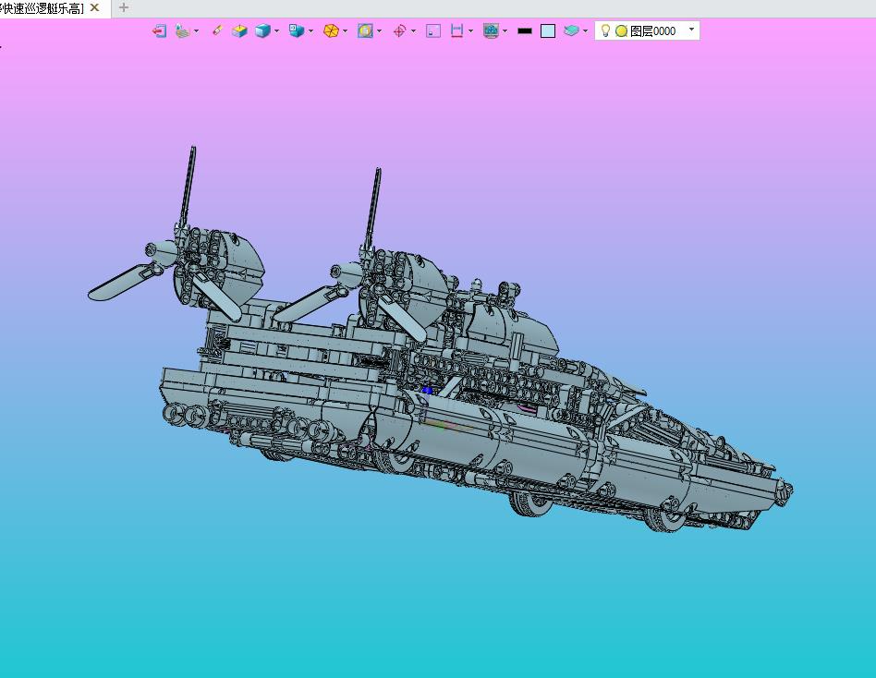Image resolution: width=876 pixels, height=678 pixels.
Task: Click the red crosshair target icon
Action: click(x=399, y=31)
